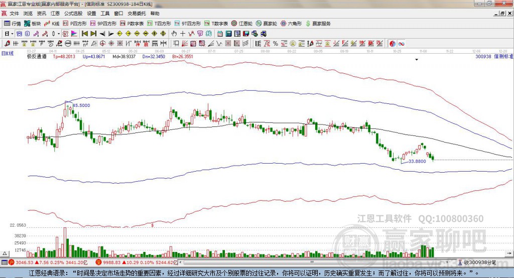Select the circle crosshair target icon
This screenshot has height=278, width=514.
(x=102, y=43)
